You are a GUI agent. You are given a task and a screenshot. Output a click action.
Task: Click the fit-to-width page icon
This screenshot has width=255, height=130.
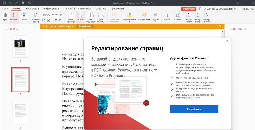44,20
